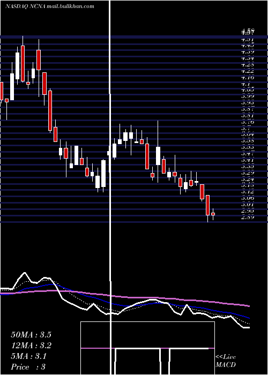The width and height of the screenshot is (268, 375).
Task: Click the 4.22 price axis label
Action: 248,71
